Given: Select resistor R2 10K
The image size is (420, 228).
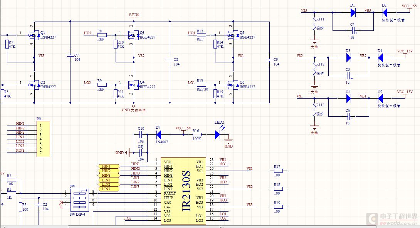Looking at the screenshot, I should [12, 180].
